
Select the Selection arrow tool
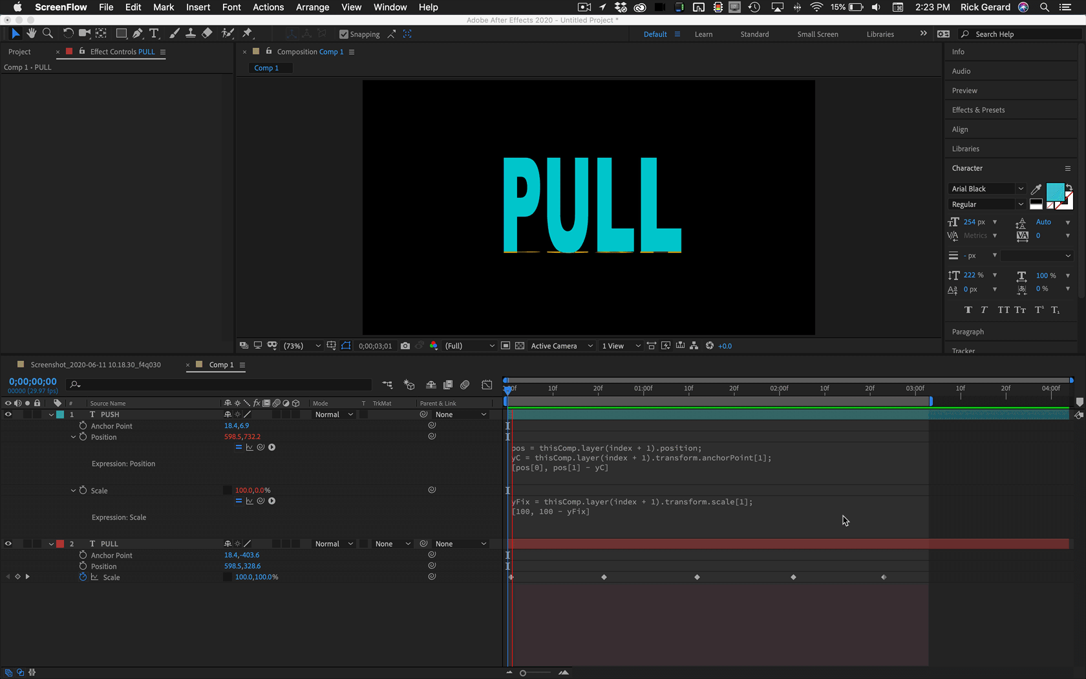click(16, 34)
